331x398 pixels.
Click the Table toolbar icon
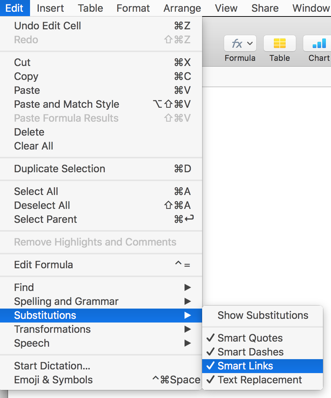pos(279,44)
